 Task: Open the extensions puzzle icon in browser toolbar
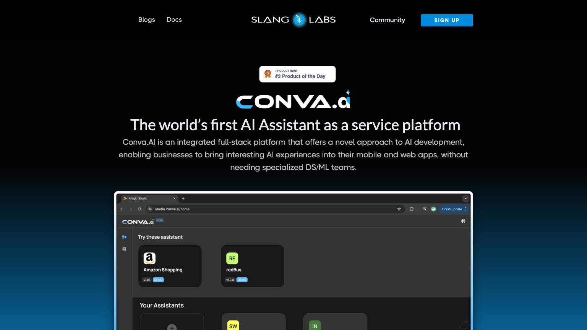[x=412, y=209]
